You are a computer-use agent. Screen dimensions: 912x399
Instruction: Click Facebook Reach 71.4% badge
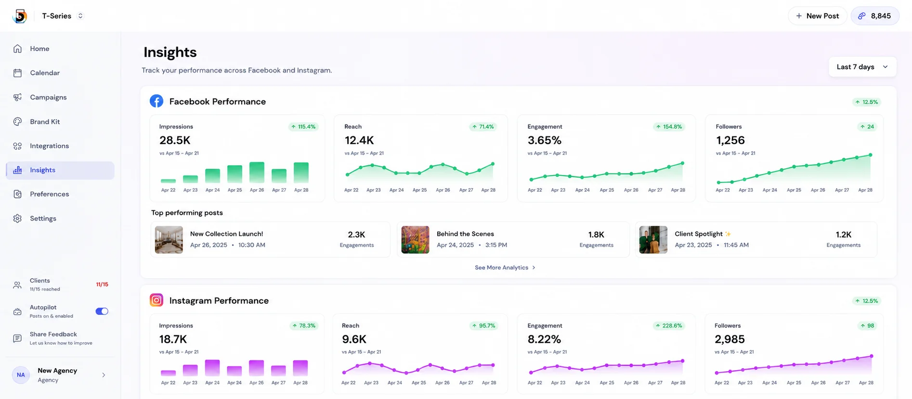pyautogui.click(x=482, y=127)
